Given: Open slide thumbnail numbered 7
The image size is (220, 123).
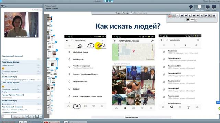Looking at the screenshot, I should 52,54.
